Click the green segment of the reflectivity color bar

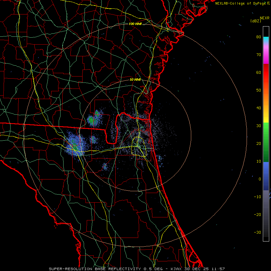(x=266, y=142)
